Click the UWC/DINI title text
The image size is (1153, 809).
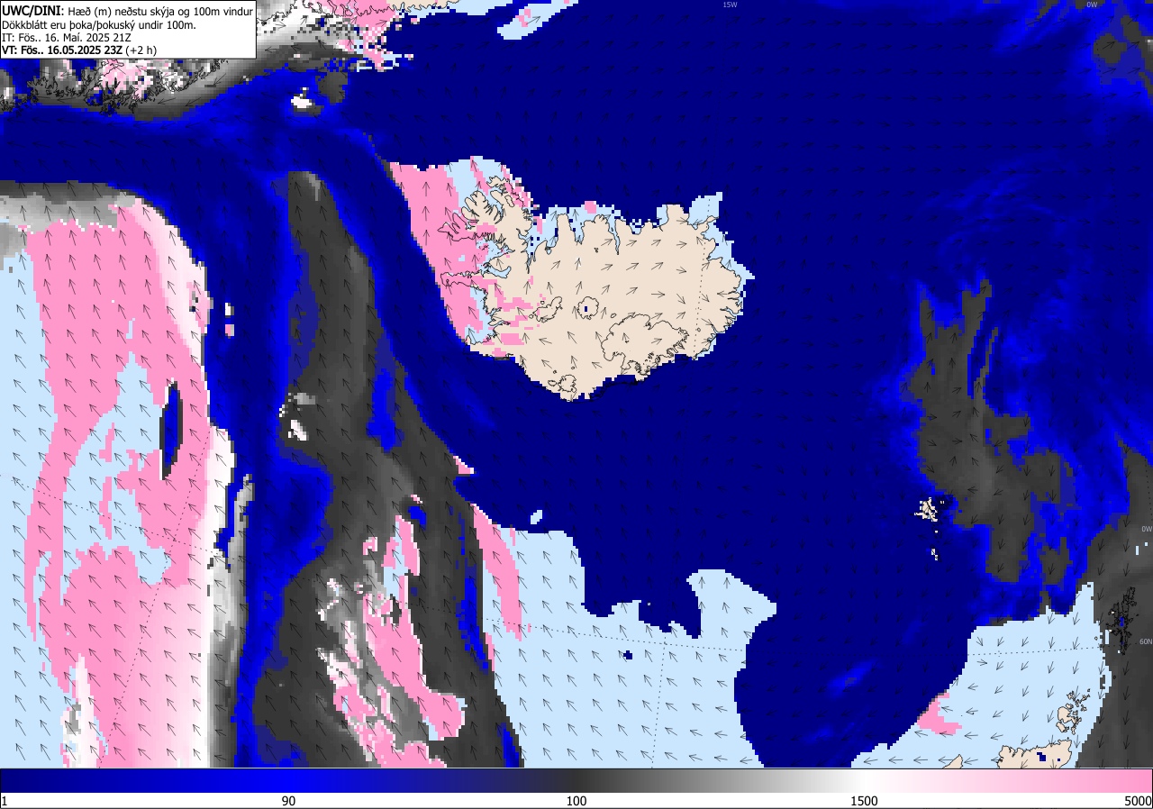31,10
